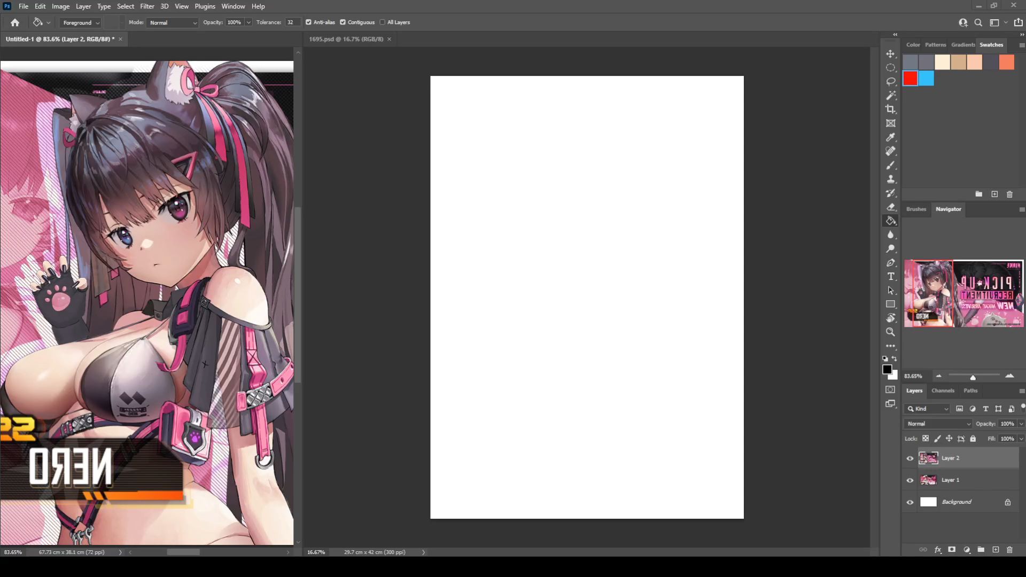Swap foreground and background colors

pos(895,358)
